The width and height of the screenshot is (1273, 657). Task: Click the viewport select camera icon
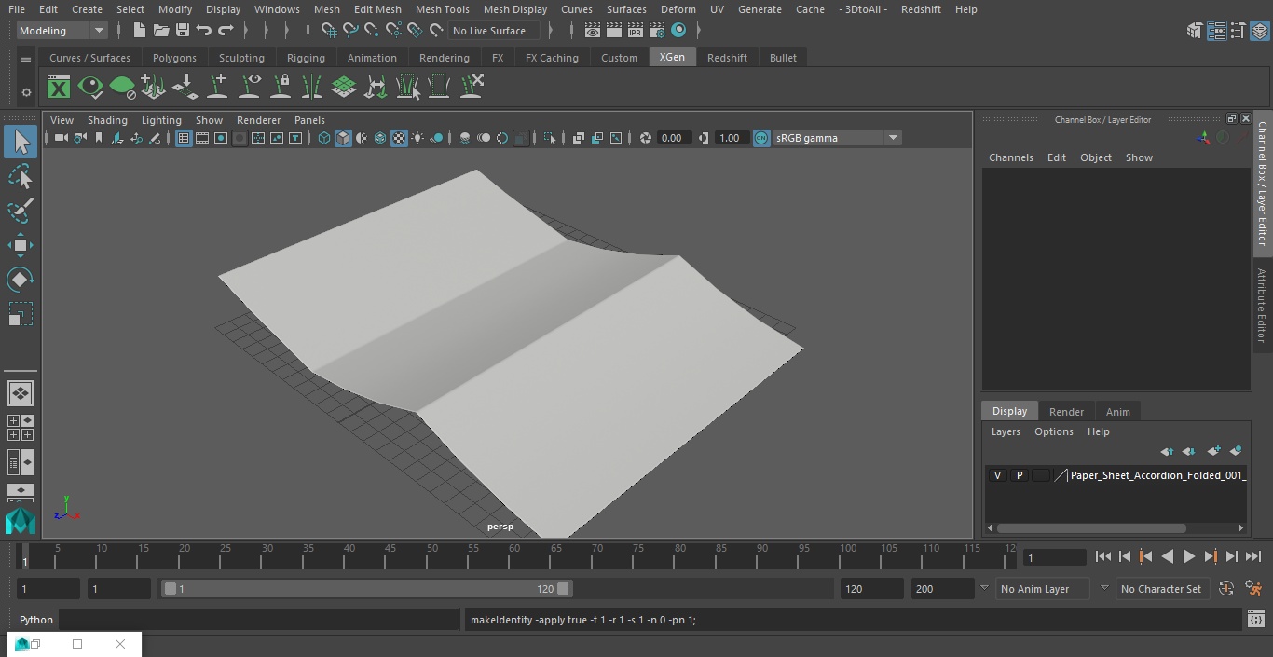61,138
